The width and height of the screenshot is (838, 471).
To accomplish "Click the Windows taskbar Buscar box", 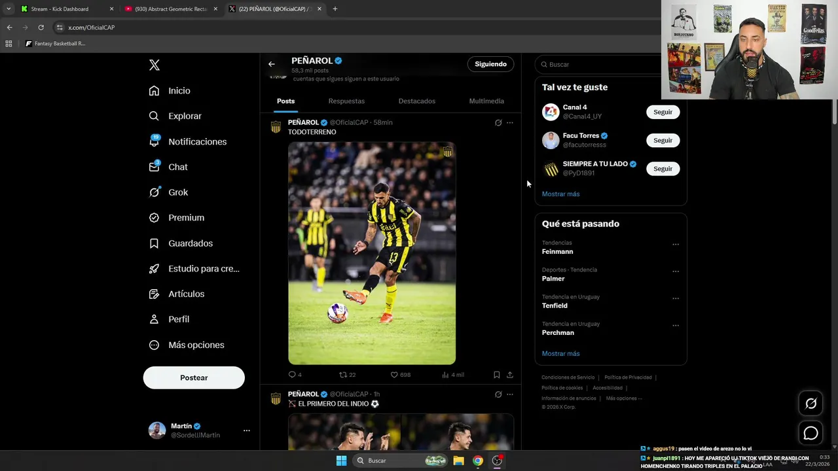I will coord(401,461).
